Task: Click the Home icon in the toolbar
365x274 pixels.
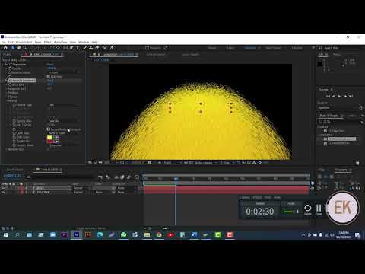Action: 5,48
